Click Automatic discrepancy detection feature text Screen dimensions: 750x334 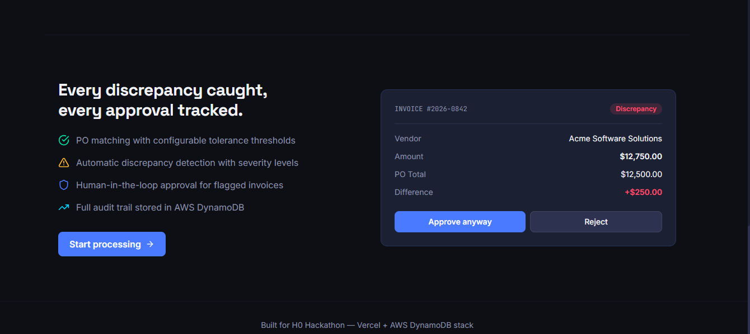point(187,163)
